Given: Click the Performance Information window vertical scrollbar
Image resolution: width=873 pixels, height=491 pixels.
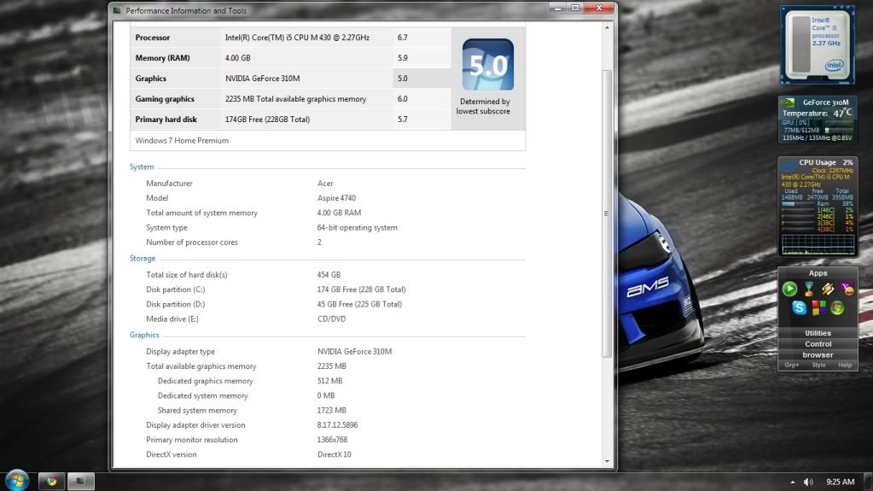Looking at the screenshot, I should pos(607,213).
